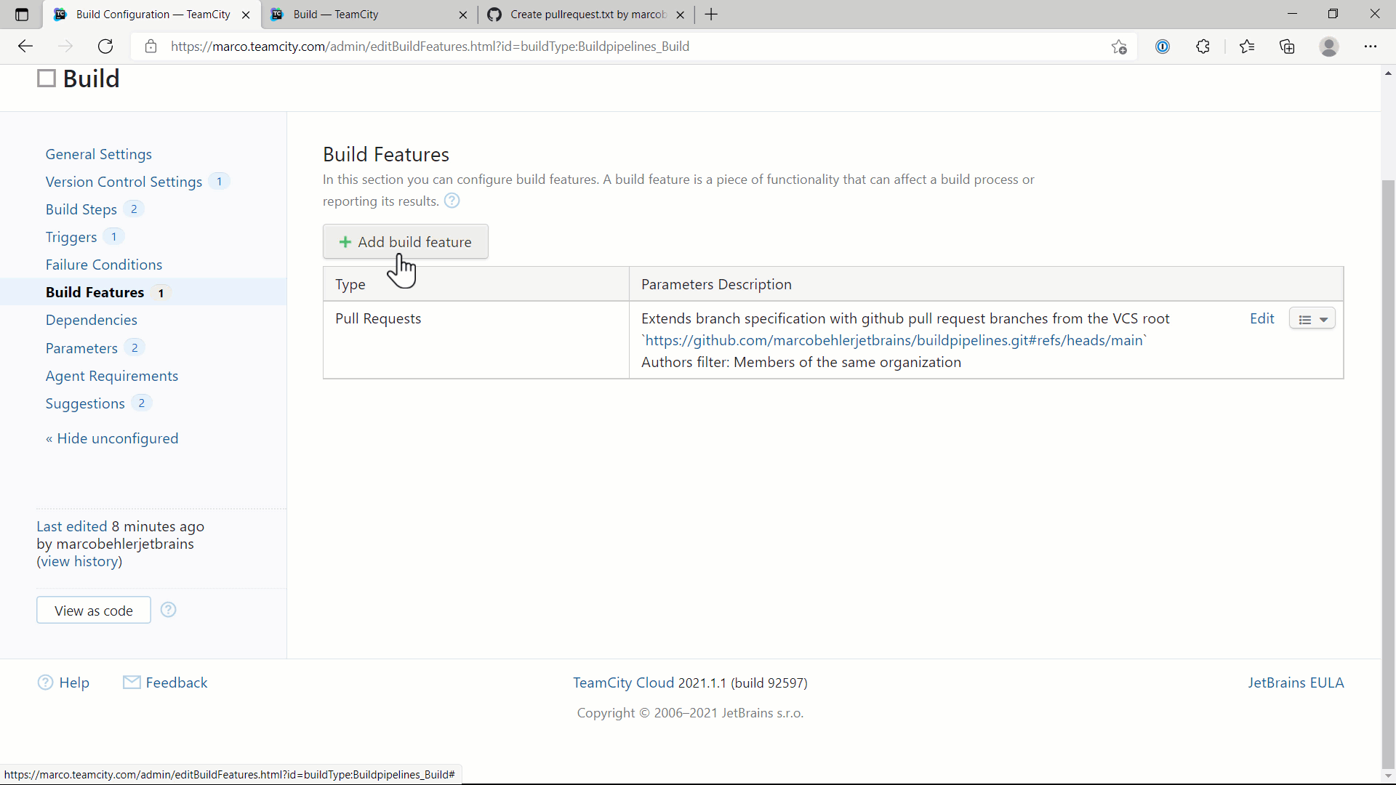This screenshot has height=785, width=1396.
Task: Add this page to favorites via address bar star
Action: 1119,46
